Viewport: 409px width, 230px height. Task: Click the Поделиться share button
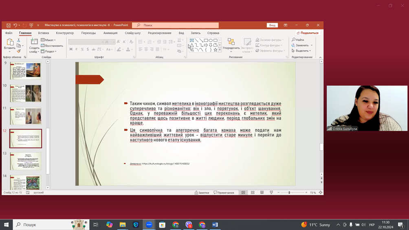(x=308, y=33)
